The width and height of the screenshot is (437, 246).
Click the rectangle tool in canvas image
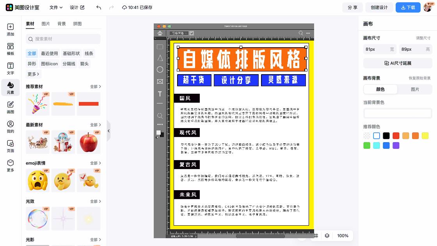coord(160,47)
